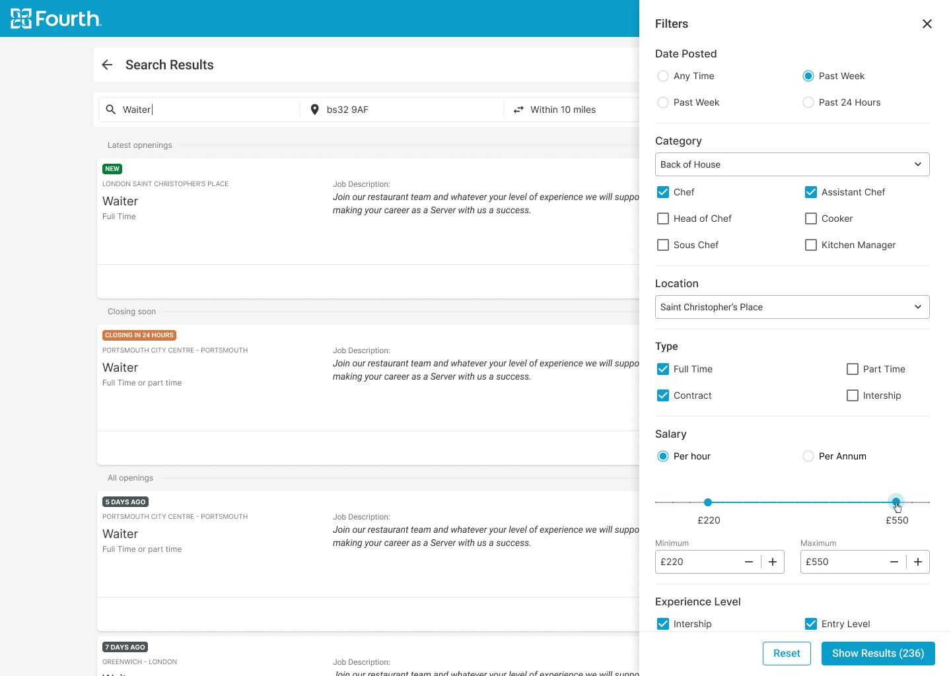Increase the maximum salary with plus
This screenshot has width=951, height=676.
coord(917,562)
